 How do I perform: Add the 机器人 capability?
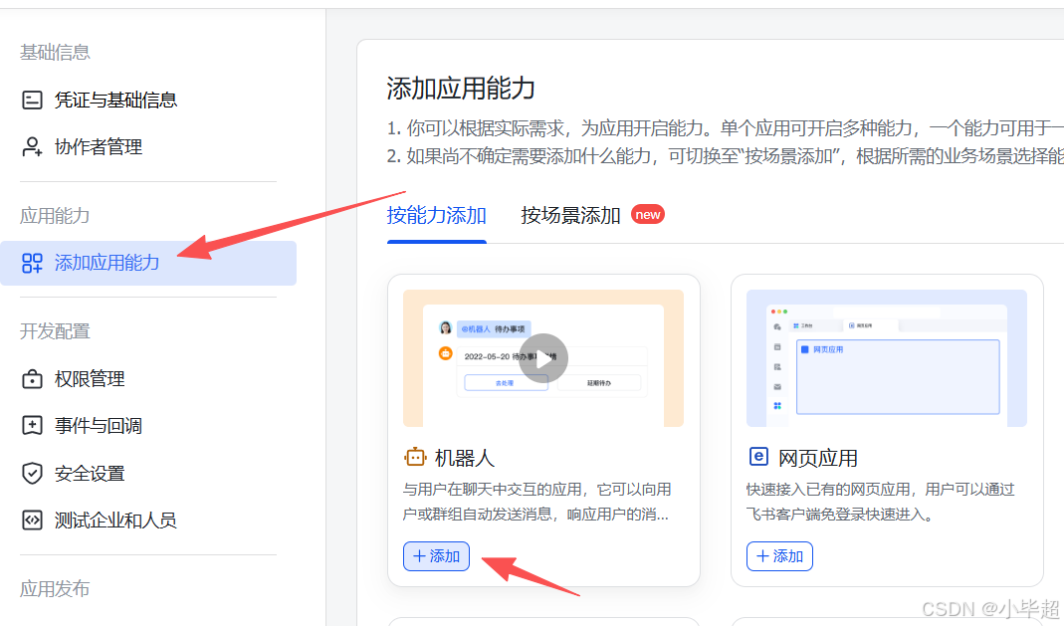436,556
